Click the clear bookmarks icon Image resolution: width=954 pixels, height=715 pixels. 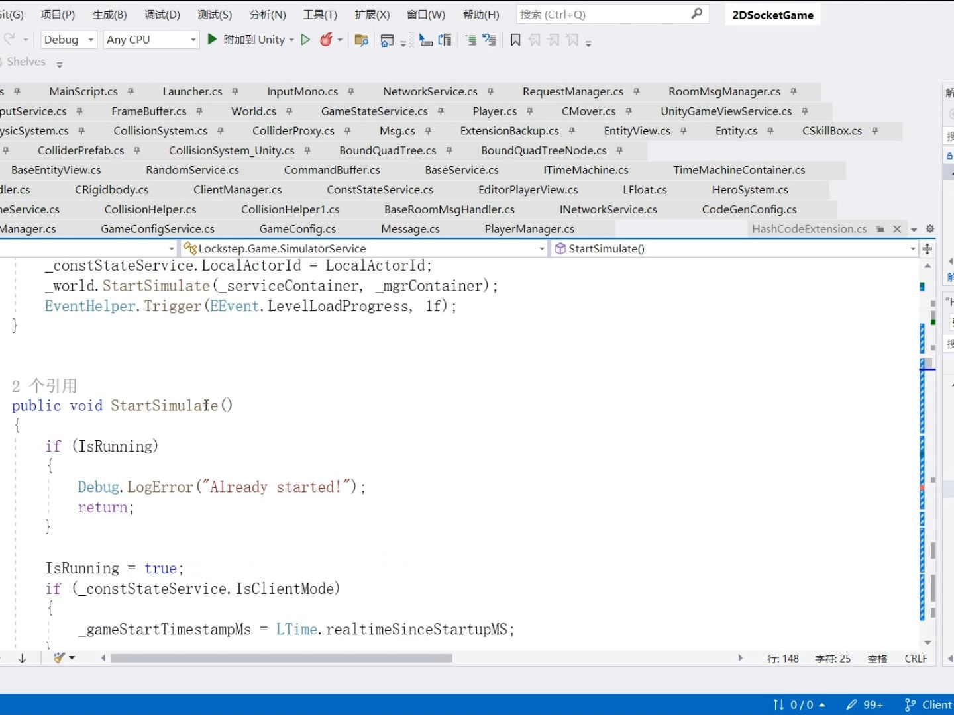tap(572, 40)
